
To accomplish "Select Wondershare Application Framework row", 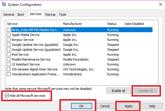I will click(x=79, y=74).
